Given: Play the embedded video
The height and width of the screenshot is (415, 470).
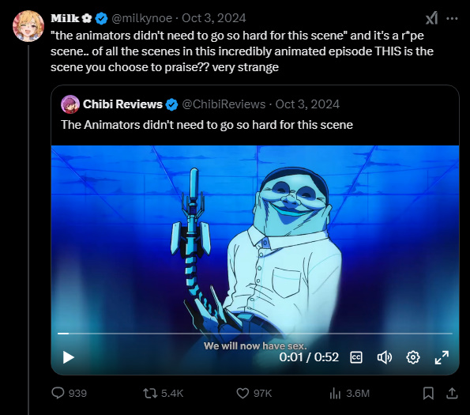Looking at the screenshot, I should (69, 357).
